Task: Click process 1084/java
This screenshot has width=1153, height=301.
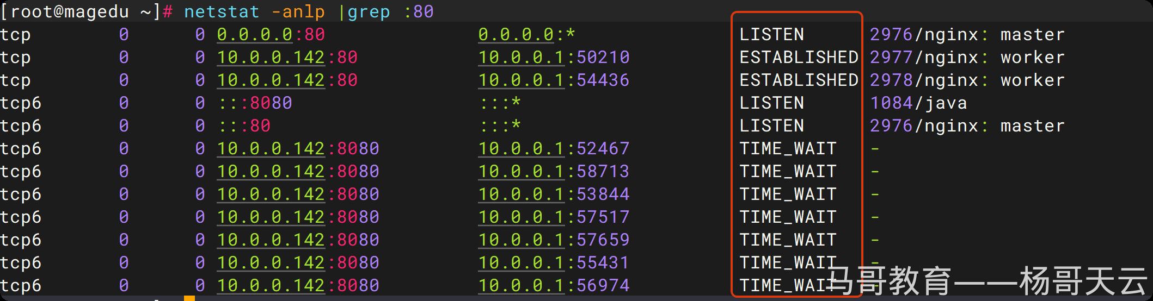Action: (x=918, y=103)
